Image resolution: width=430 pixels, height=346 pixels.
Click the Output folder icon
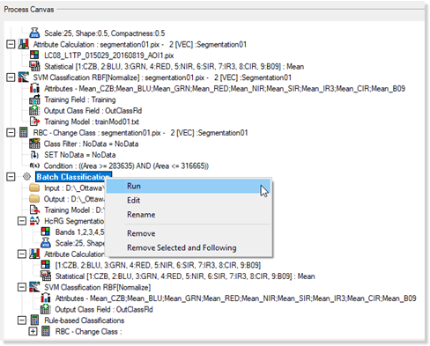(x=34, y=199)
